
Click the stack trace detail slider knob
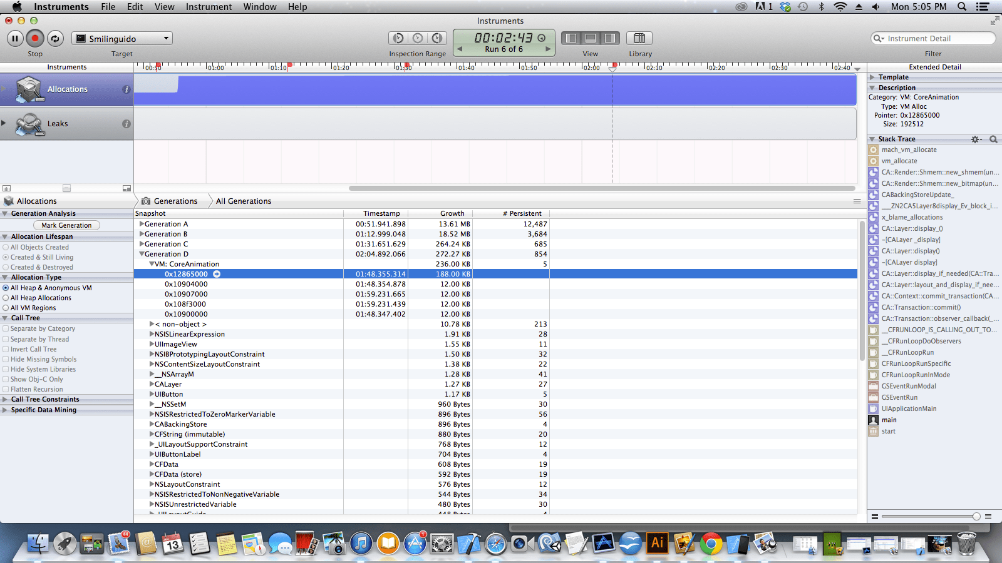click(x=976, y=516)
